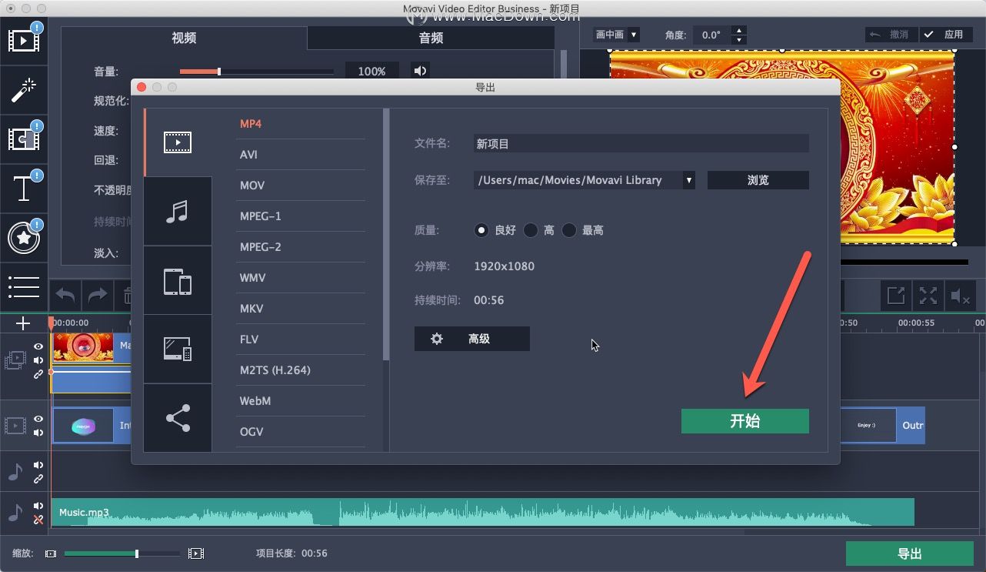
Task: Click the fullscreen preview icon
Action: (928, 296)
